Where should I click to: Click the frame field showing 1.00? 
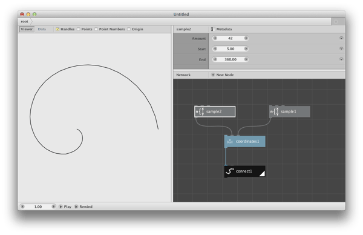tap(38, 207)
